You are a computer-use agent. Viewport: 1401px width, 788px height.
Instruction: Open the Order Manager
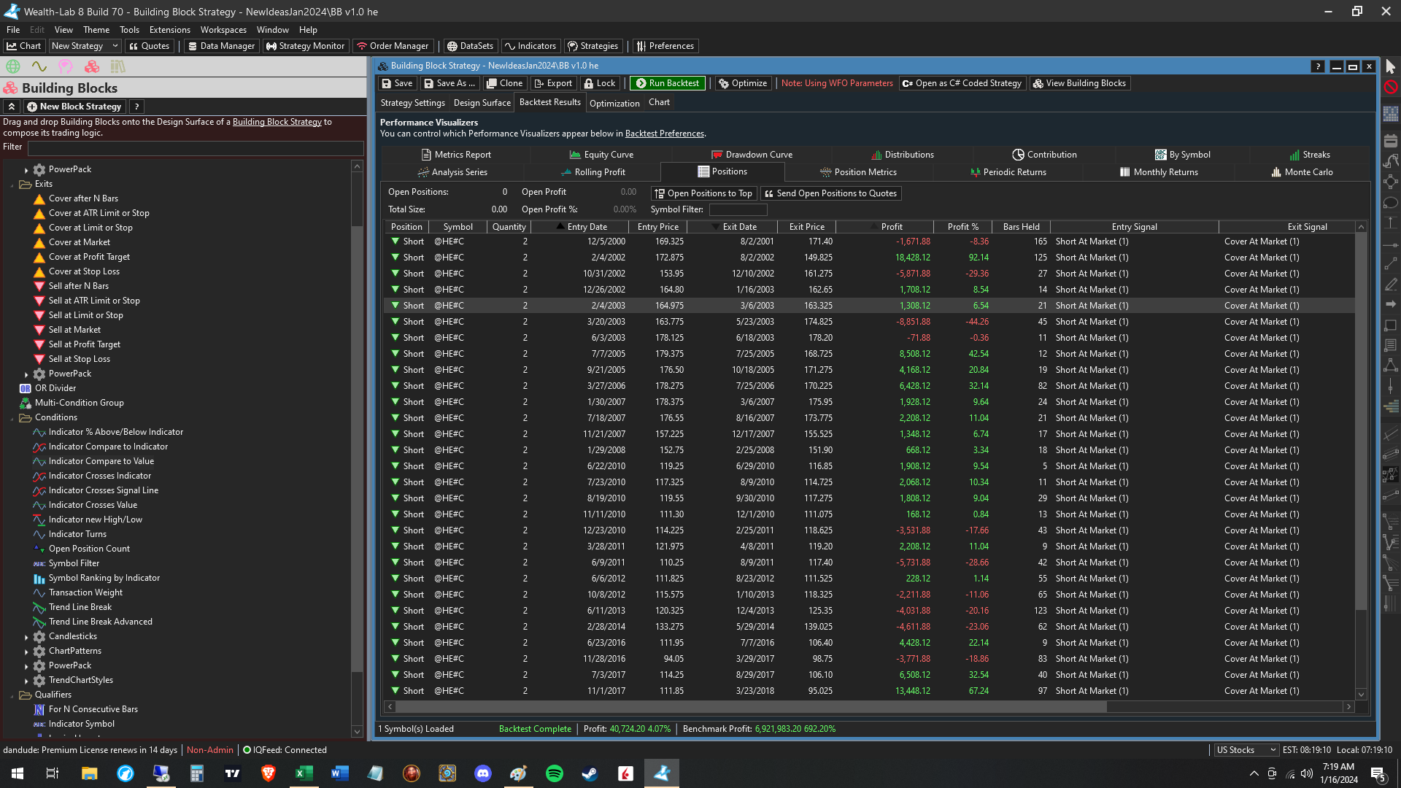coord(393,46)
